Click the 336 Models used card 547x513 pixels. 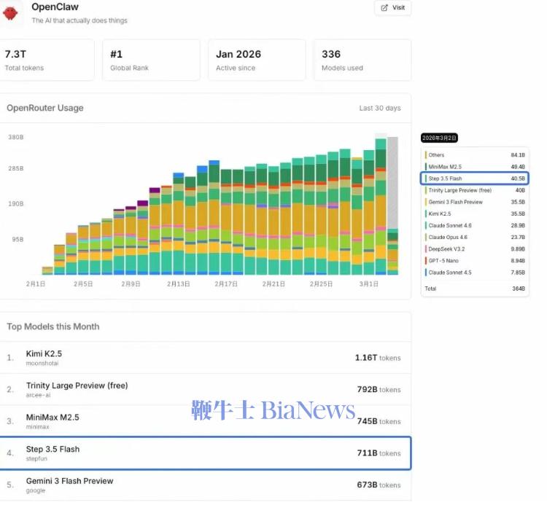pos(362,60)
